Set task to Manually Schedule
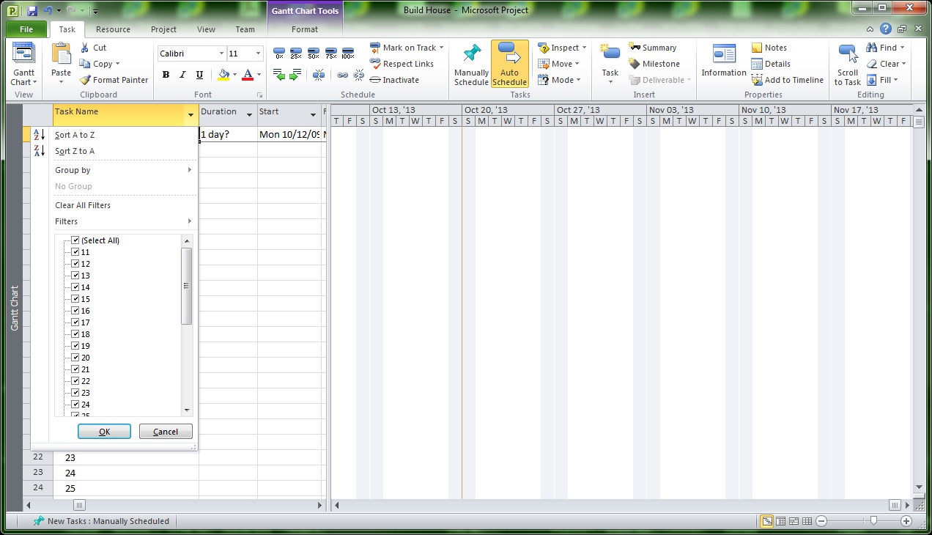 point(471,64)
